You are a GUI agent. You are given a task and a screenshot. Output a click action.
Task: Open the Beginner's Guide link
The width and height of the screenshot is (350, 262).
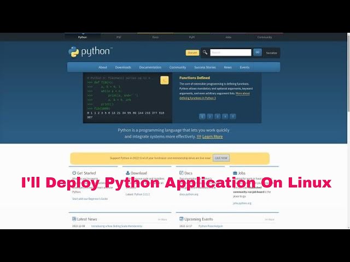[90, 199]
